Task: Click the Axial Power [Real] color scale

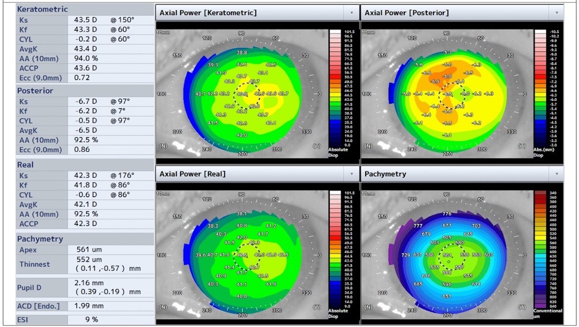Action: (335, 249)
